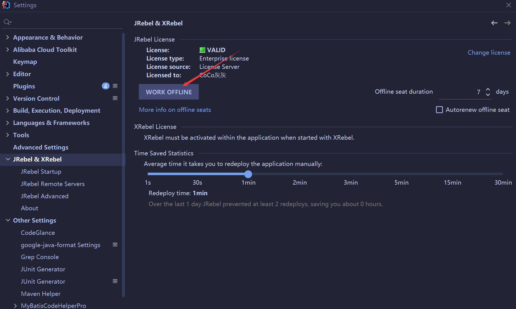The height and width of the screenshot is (309, 516).
Task: Expand Build, Execution, Deployment node
Action: pos(8,110)
